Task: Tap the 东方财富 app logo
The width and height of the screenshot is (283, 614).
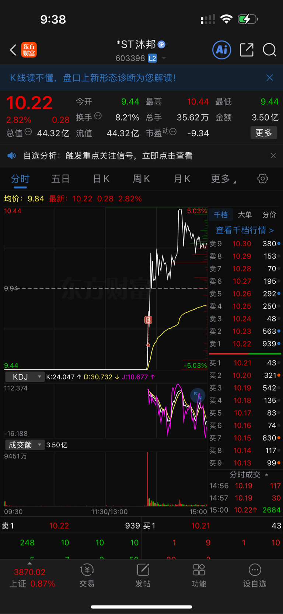Action: click(x=29, y=50)
